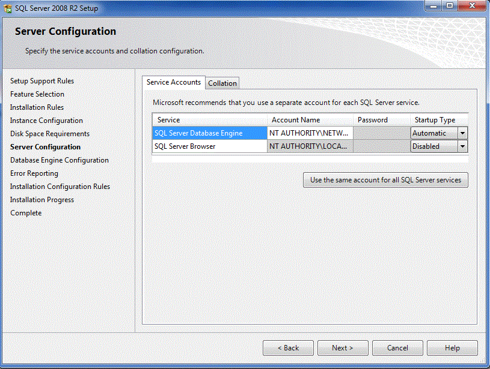This screenshot has height=369, width=490.
Task: Switch to the Collation tab
Action: [x=222, y=83]
